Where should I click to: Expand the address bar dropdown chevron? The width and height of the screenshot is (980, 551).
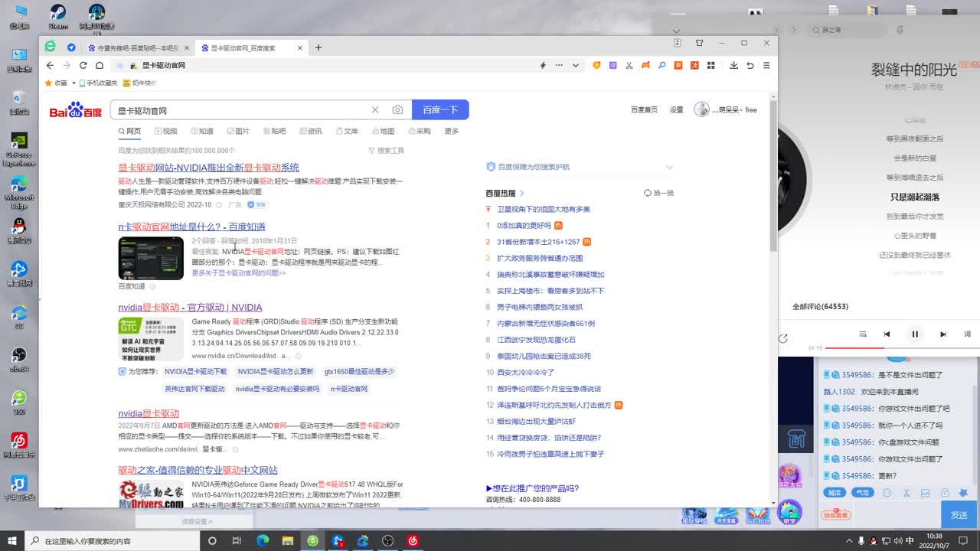click(x=576, y=66)
